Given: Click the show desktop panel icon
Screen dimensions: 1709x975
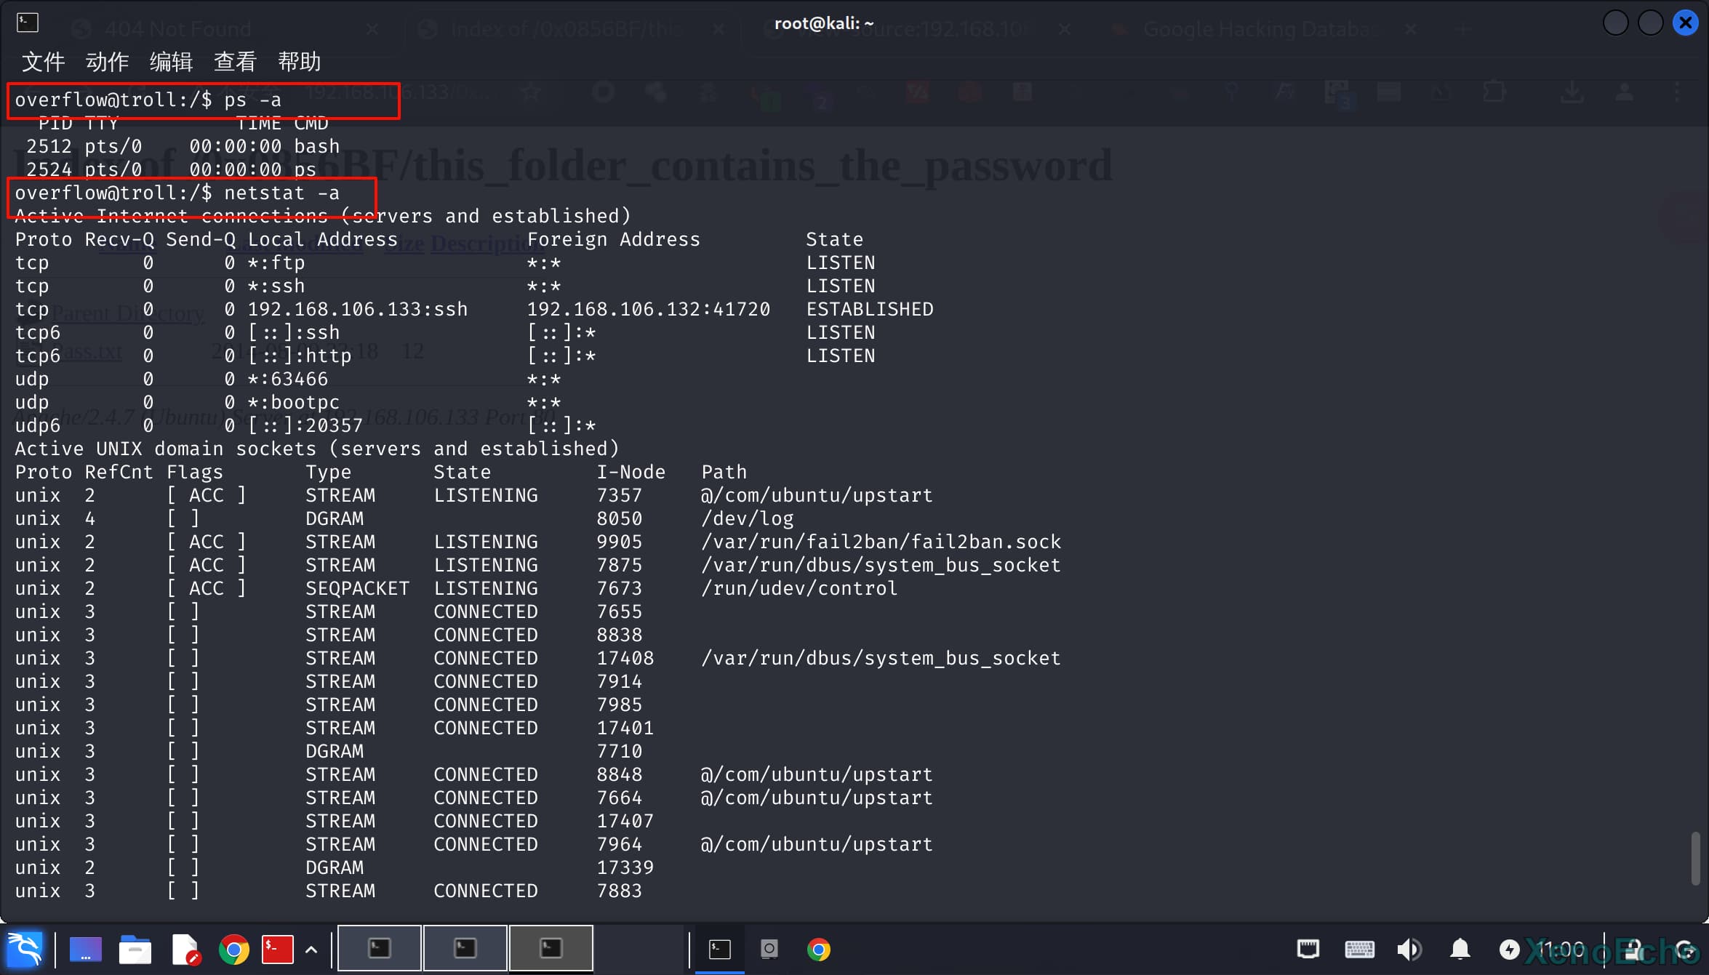Looking at the screenshot, I should [86, 949].
